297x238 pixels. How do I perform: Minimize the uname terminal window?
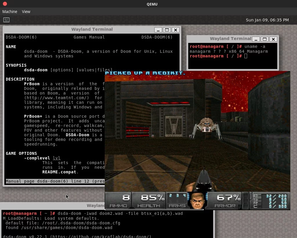256,39
